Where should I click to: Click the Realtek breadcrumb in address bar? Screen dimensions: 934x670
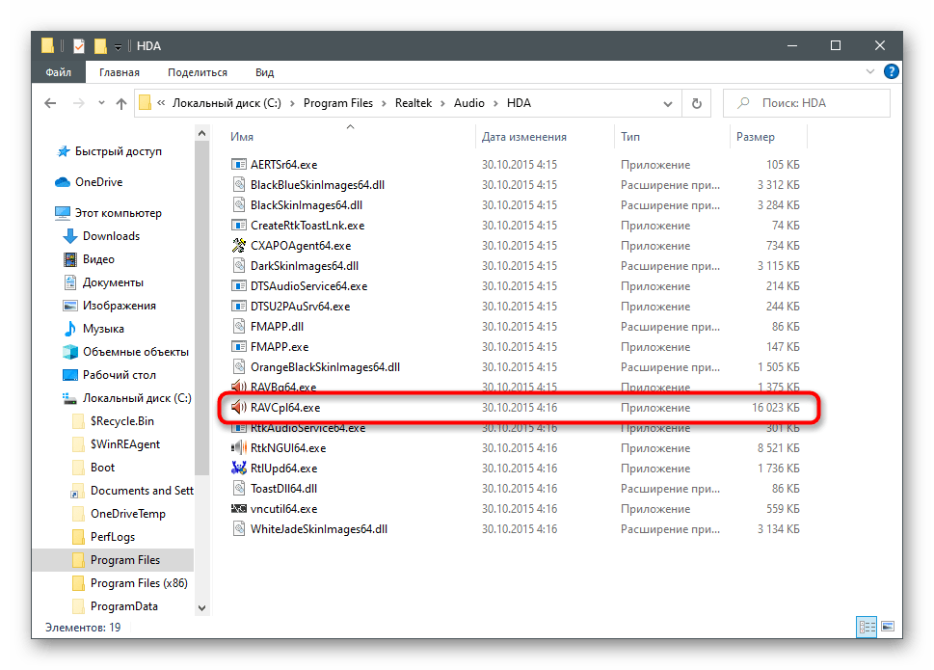point(414,103)
